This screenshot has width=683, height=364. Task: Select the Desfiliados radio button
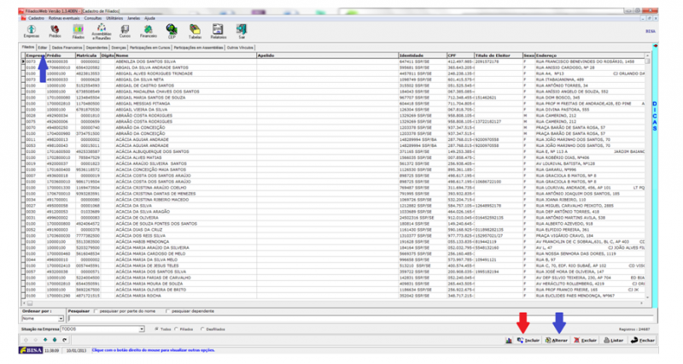click(202, 329)
